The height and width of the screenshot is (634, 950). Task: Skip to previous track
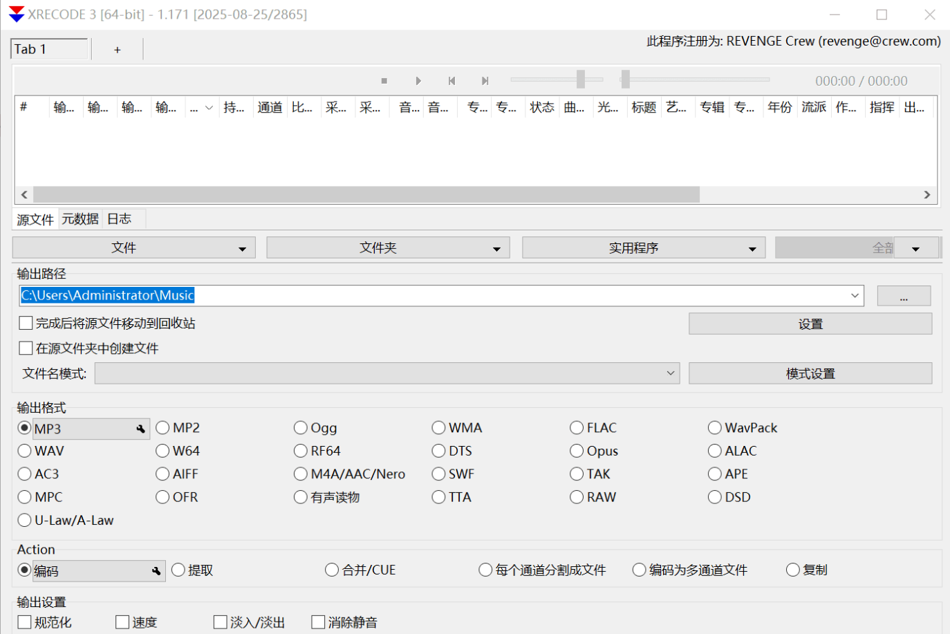[451, 81]
